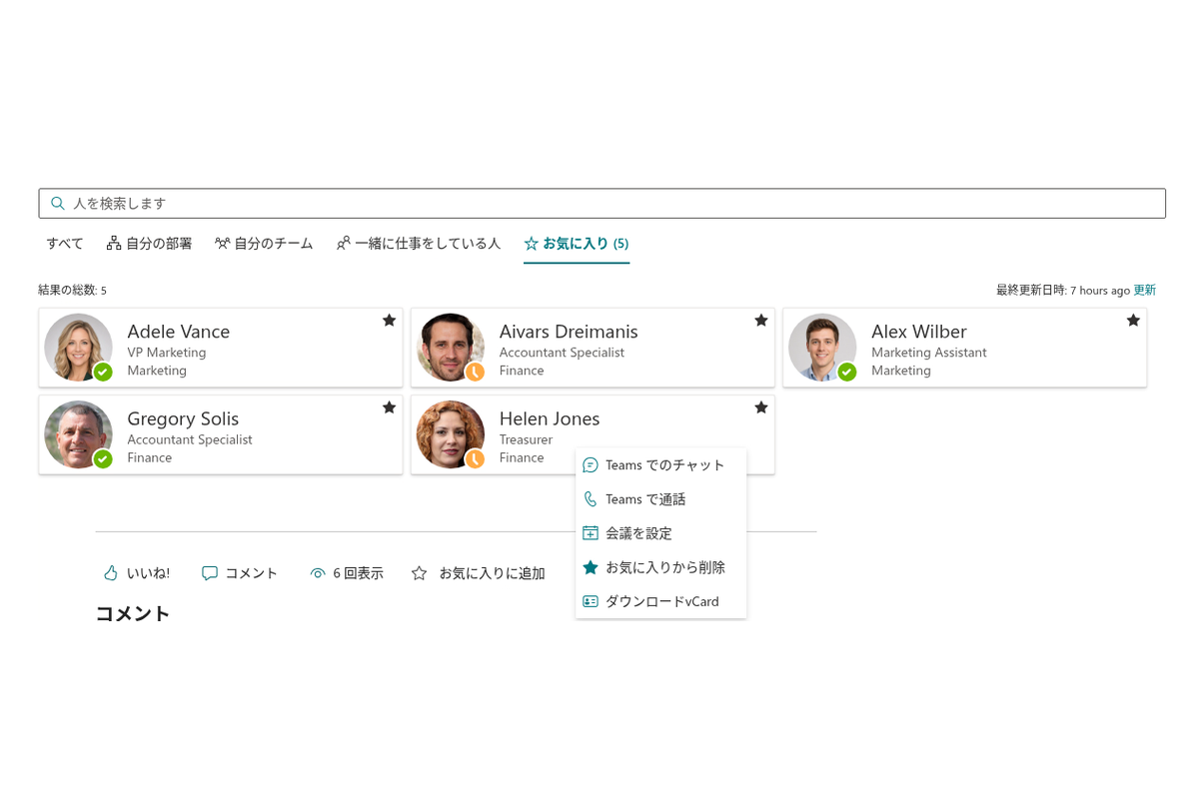The width and height of the screenshot is (1199, 799).
Task: Click Alex Wilber's green availability badge
Action: (x=847, y=372)
